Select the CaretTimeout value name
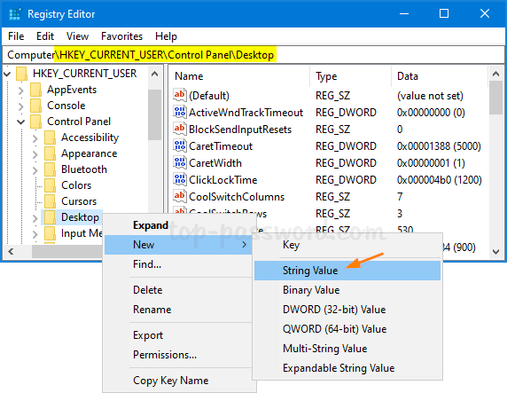The height and width of the screenshot is (393, 507). tap(221, 146)
